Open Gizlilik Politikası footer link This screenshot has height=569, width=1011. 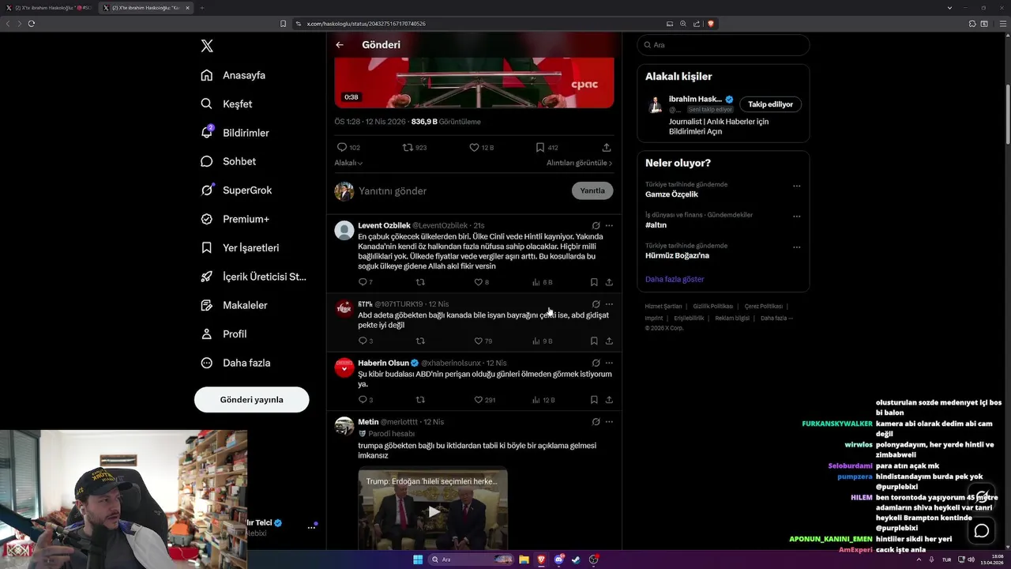click(x=713, y=307)
